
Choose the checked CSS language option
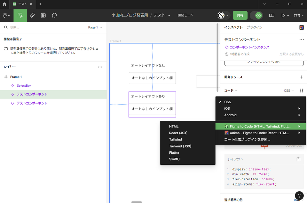(227, 102)
